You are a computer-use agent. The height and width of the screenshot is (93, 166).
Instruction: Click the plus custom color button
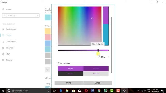(47, 70)
